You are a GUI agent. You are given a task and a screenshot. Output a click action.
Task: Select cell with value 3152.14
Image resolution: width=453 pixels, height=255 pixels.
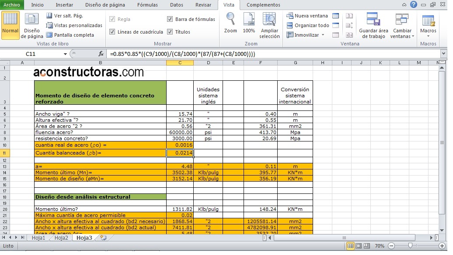coord(180,179)
